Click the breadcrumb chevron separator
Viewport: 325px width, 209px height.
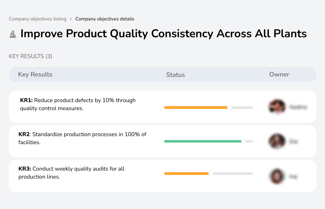(x=71, y=19)
